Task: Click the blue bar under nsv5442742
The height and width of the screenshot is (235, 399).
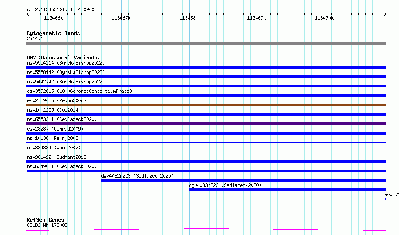Action: pyautogui.click(x=206, y=86)
